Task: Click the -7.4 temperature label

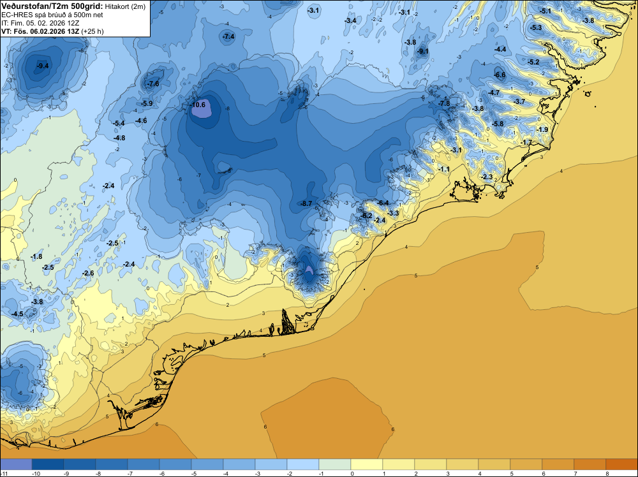Action: 228,36
